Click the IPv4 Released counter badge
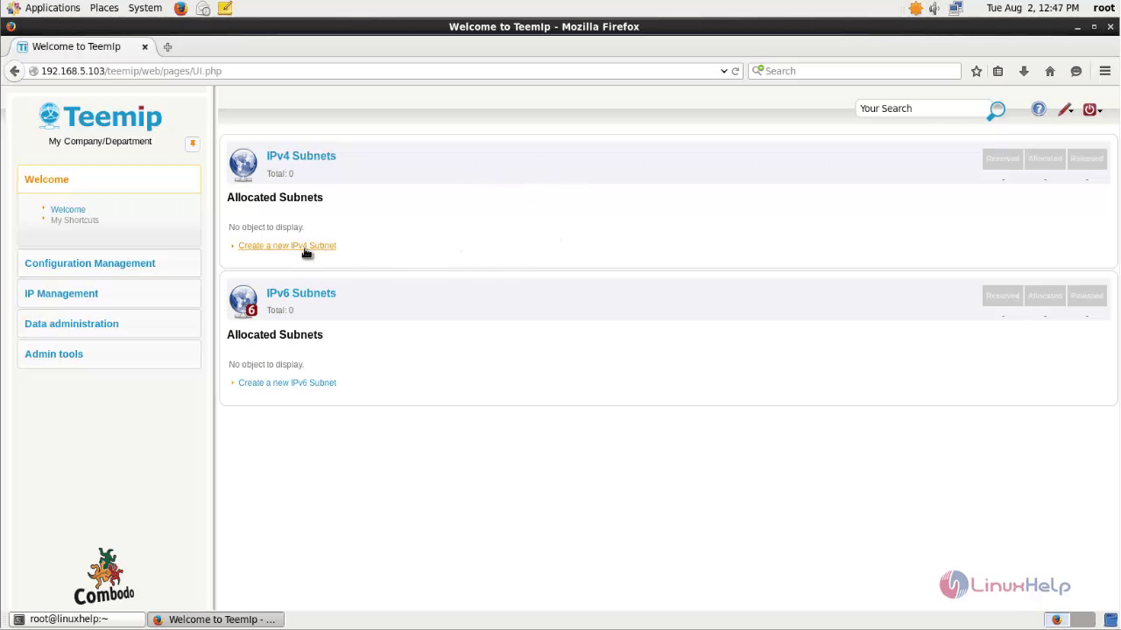 pyautogui.click(x=1087, y=158)
